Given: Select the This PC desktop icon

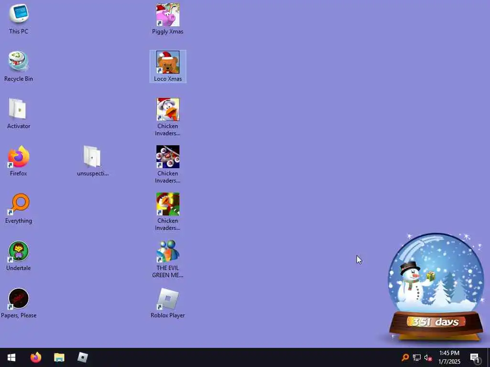Looking at the screenshot, I should tap(19, 19).
